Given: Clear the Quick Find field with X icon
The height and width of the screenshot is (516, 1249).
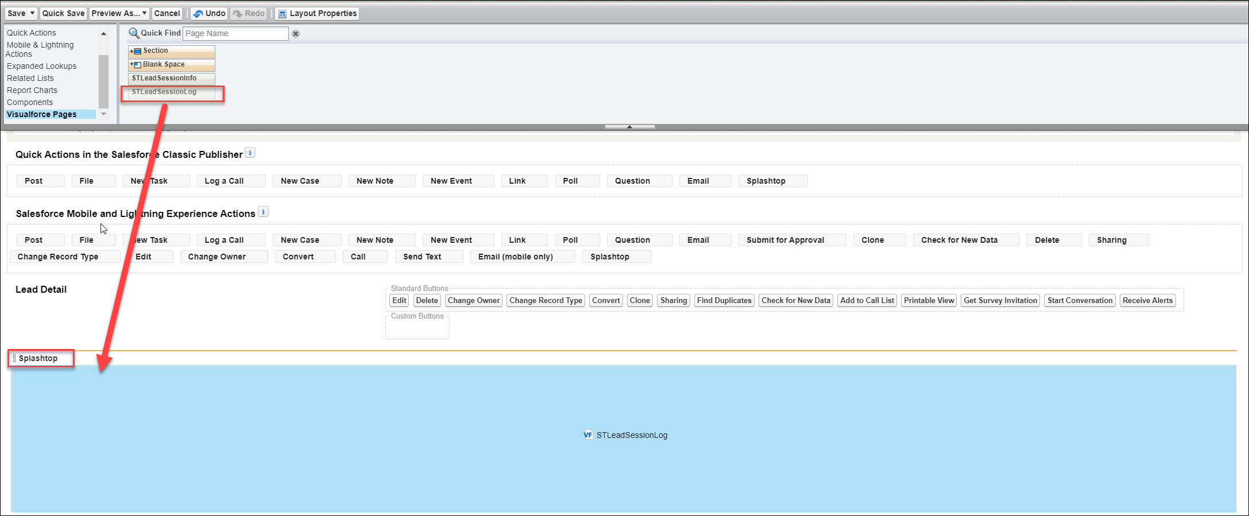Looking at the screenshot, I should pos(296,34).
